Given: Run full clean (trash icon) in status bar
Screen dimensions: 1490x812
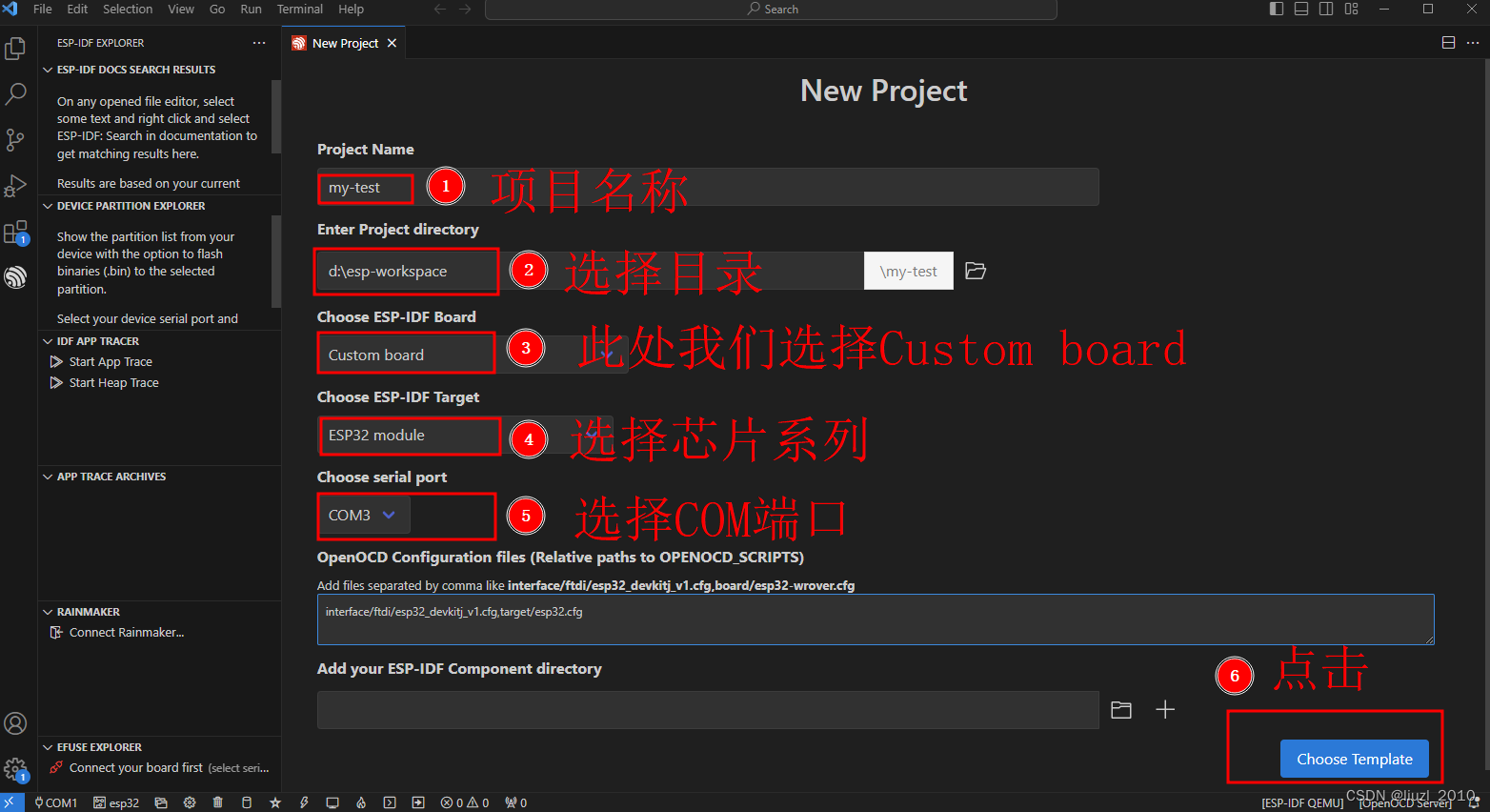Looking at the screenshot, I should click(217, 802).
